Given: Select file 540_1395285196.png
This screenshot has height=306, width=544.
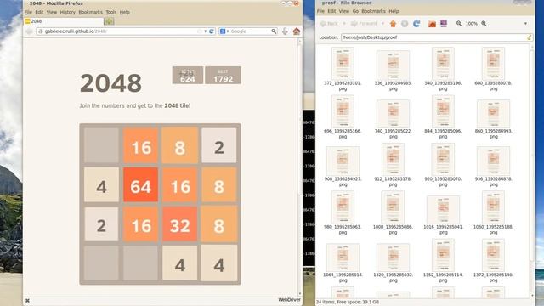Looking at the screenshot, I should tap(443, 70).
